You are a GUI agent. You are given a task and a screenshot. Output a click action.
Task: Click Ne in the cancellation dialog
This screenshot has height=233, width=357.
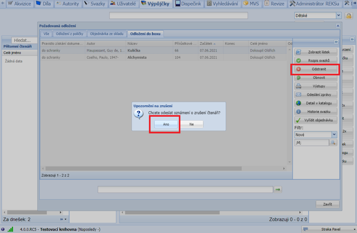(x=191, y=124)
